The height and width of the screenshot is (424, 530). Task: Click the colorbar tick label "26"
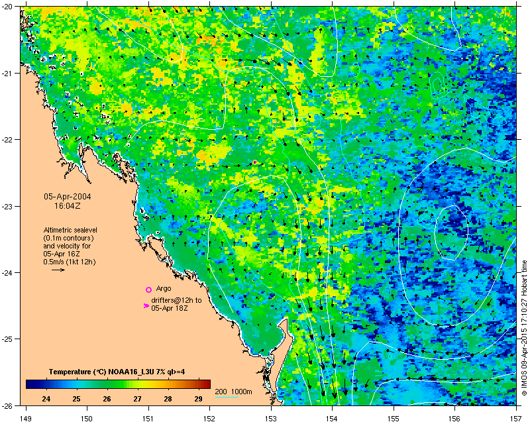[107, 399]
